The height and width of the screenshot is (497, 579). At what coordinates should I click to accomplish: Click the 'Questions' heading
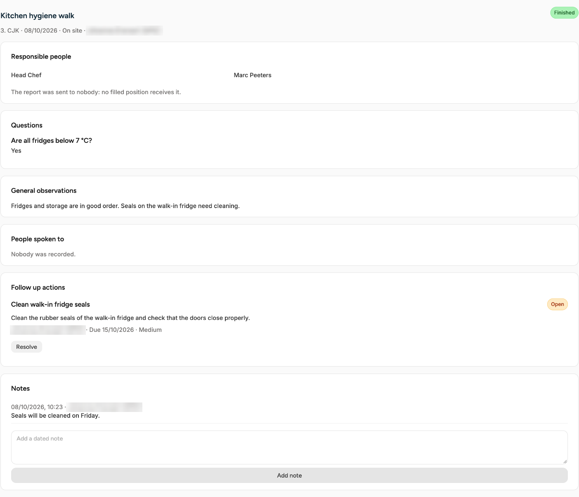coord(27,125)
